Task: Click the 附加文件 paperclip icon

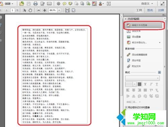Action: click(129, 66)
